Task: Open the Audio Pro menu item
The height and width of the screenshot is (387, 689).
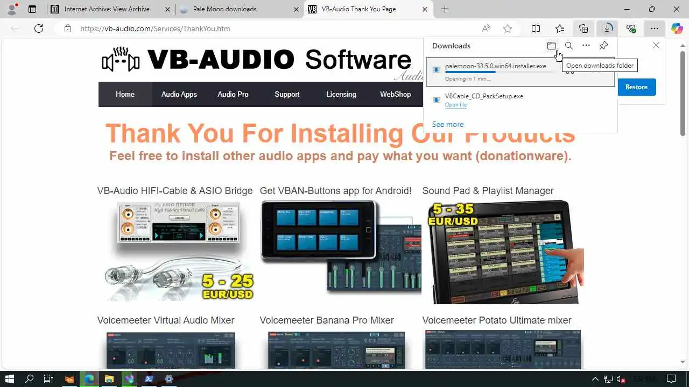Action: (233, 94)
